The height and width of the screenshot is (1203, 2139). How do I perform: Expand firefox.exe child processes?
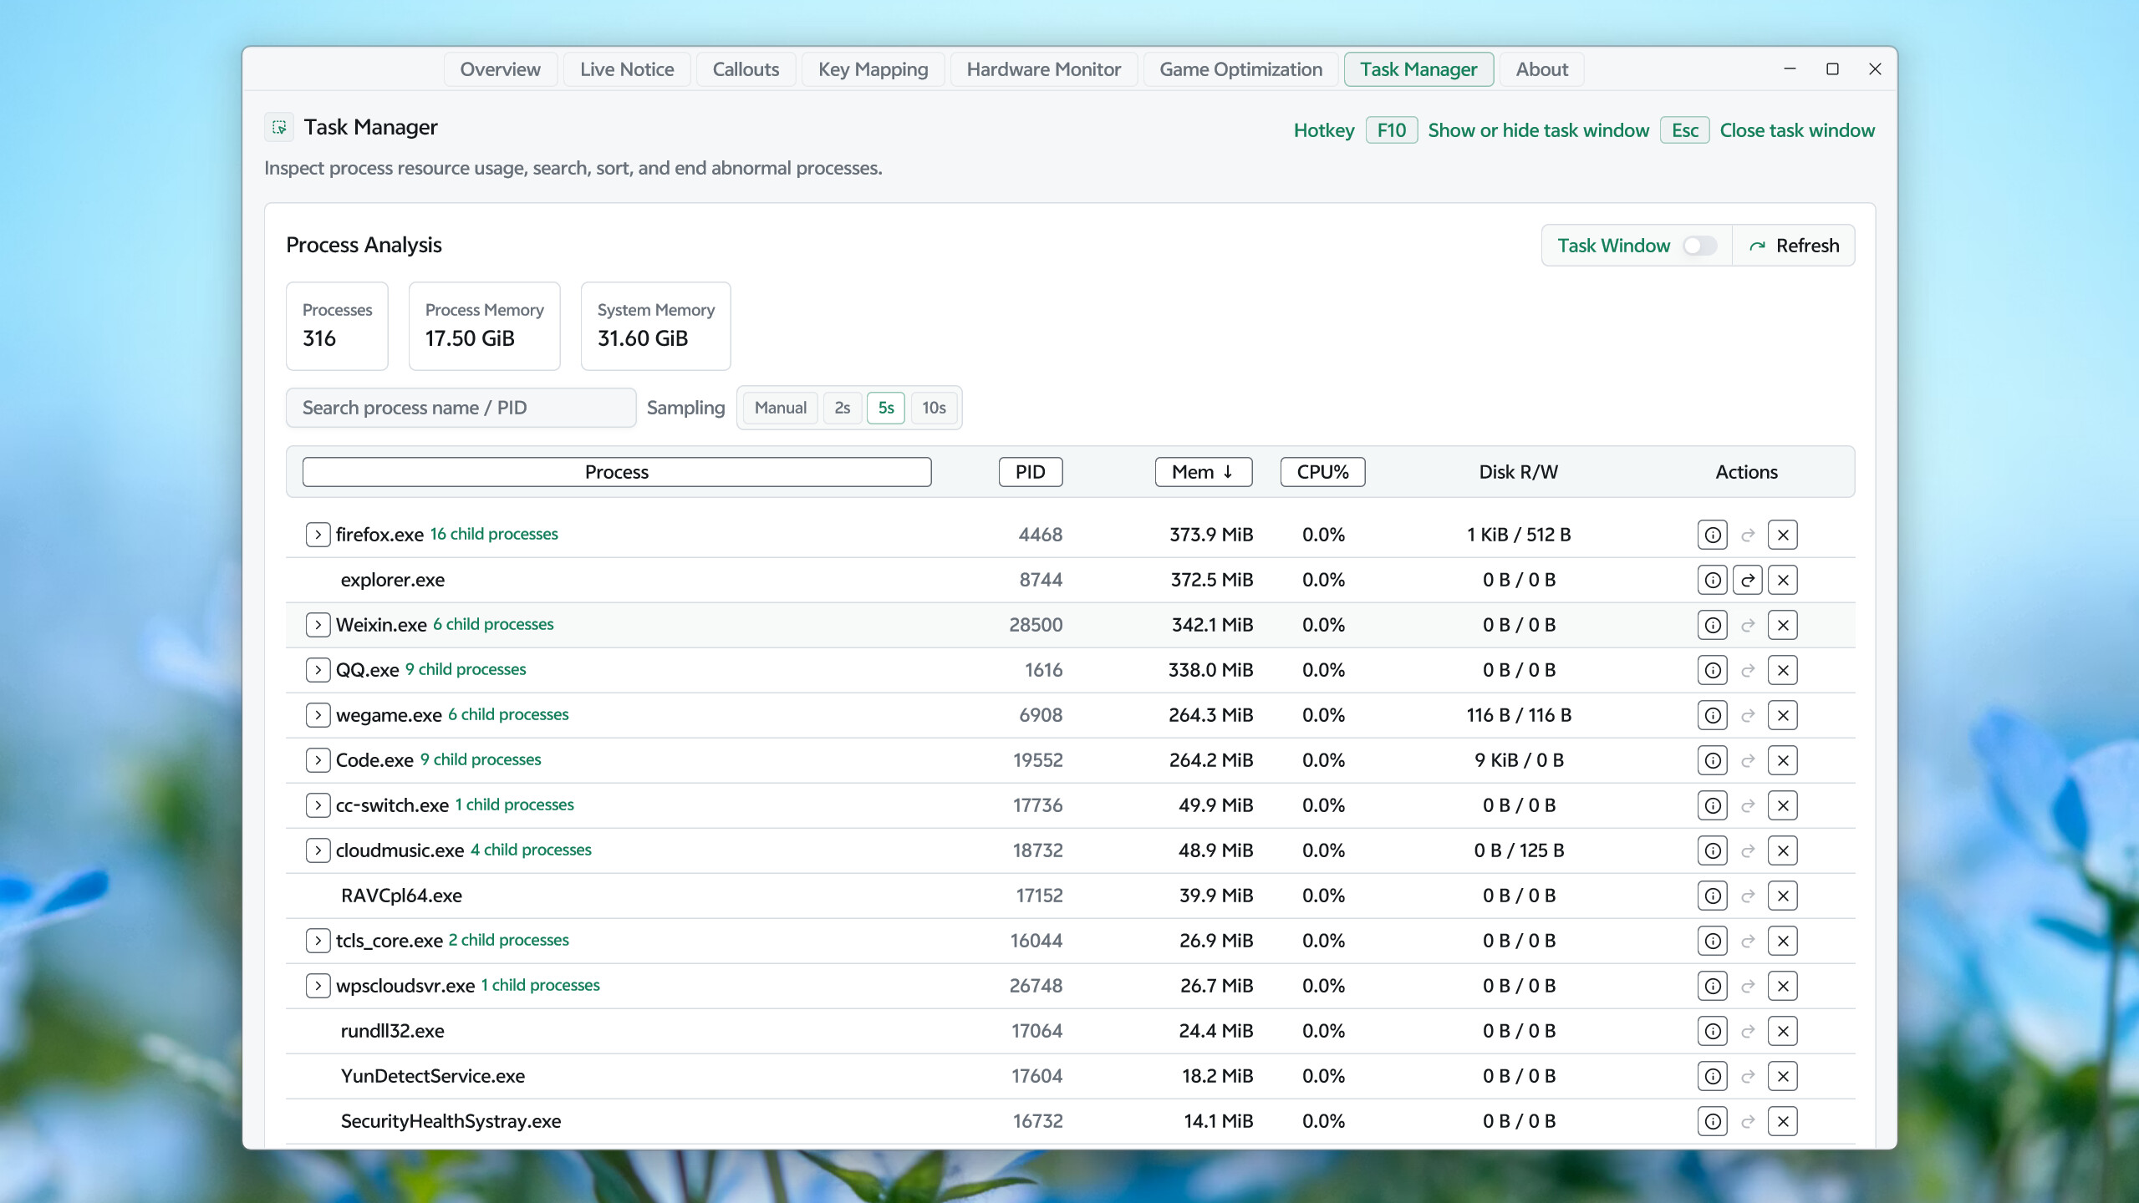(x=318, y=535)
